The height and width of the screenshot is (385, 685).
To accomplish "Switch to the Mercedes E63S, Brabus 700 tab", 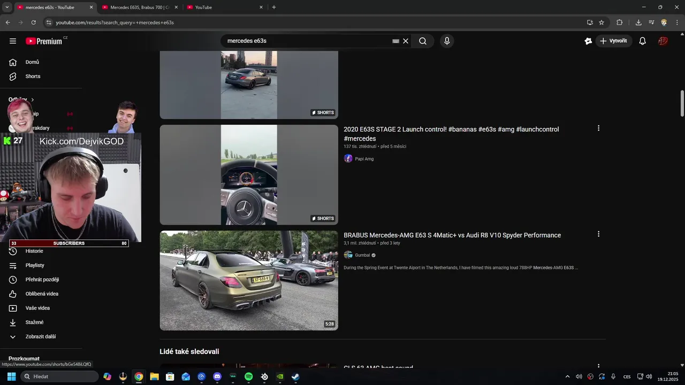I will (140, 7).
